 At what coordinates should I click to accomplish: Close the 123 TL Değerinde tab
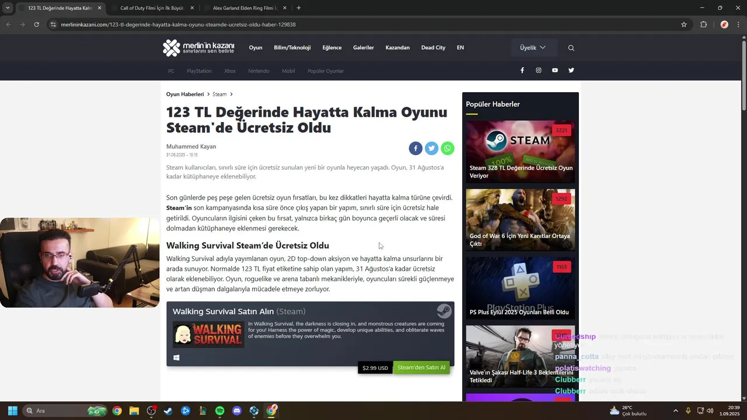point(100,8)
